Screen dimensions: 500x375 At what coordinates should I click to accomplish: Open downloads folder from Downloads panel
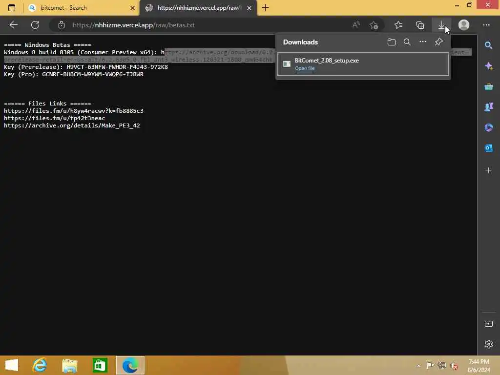tap(391, 42)
